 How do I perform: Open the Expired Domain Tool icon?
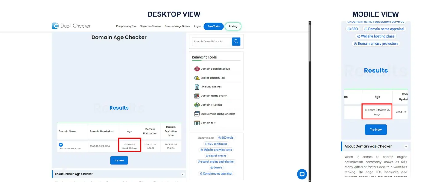197,78
